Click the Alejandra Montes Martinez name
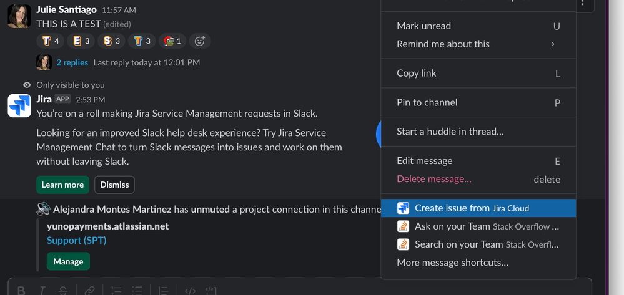The width and height of the screenshot is (624, 295). [x=112, y=209]
